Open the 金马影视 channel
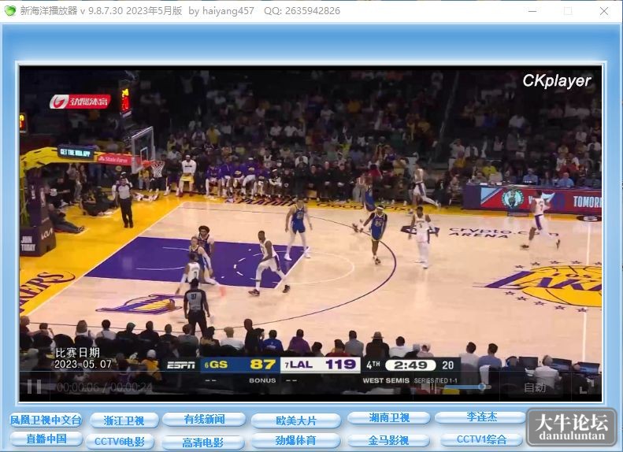The width and height of the screenshot is (623, 452). point(388,440)
